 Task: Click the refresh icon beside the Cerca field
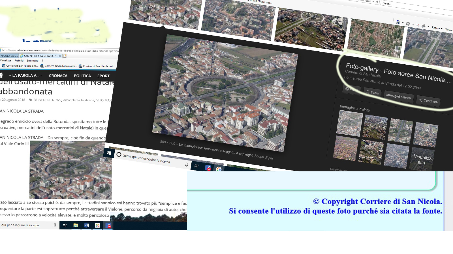(x=377, y=2)
